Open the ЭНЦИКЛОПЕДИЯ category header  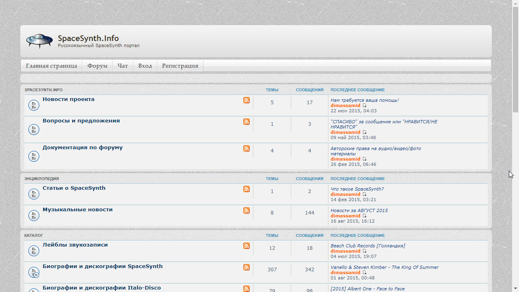tap(41, 179)
